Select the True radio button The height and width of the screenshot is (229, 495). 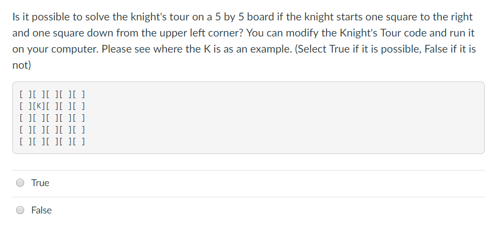(x=20, y=183)
